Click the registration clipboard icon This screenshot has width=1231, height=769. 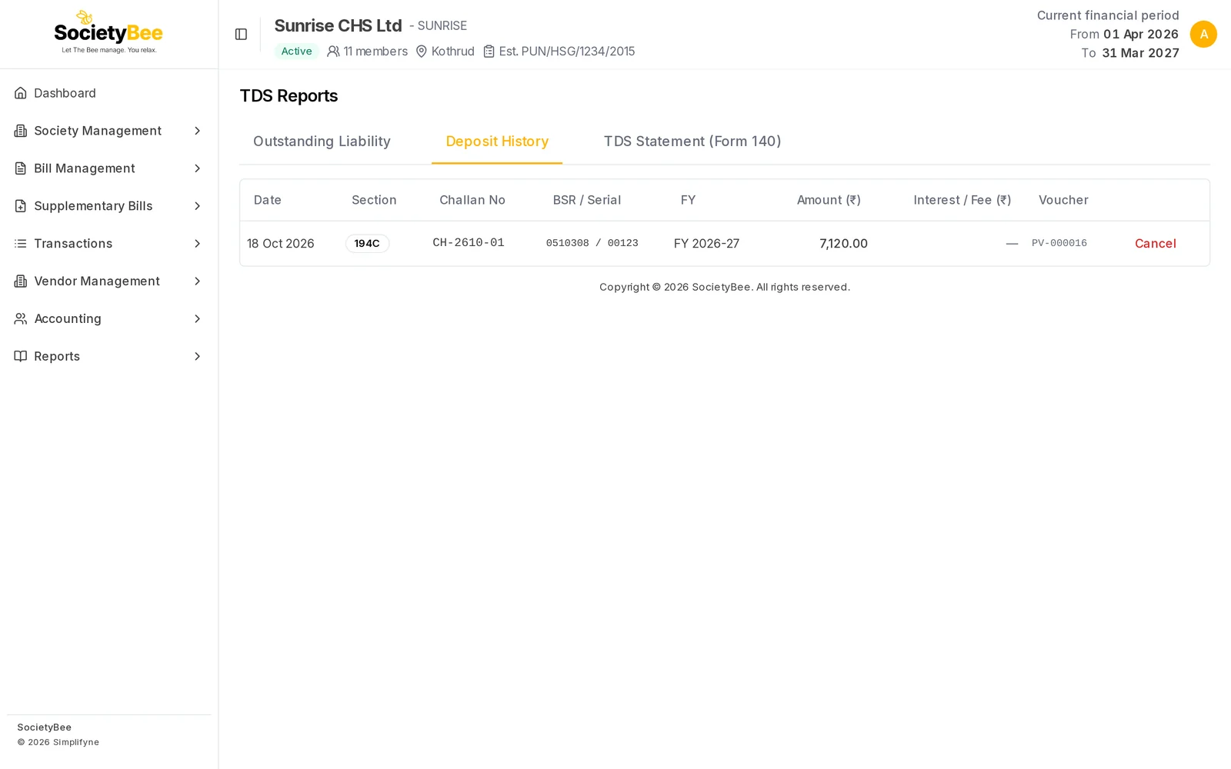489,52
